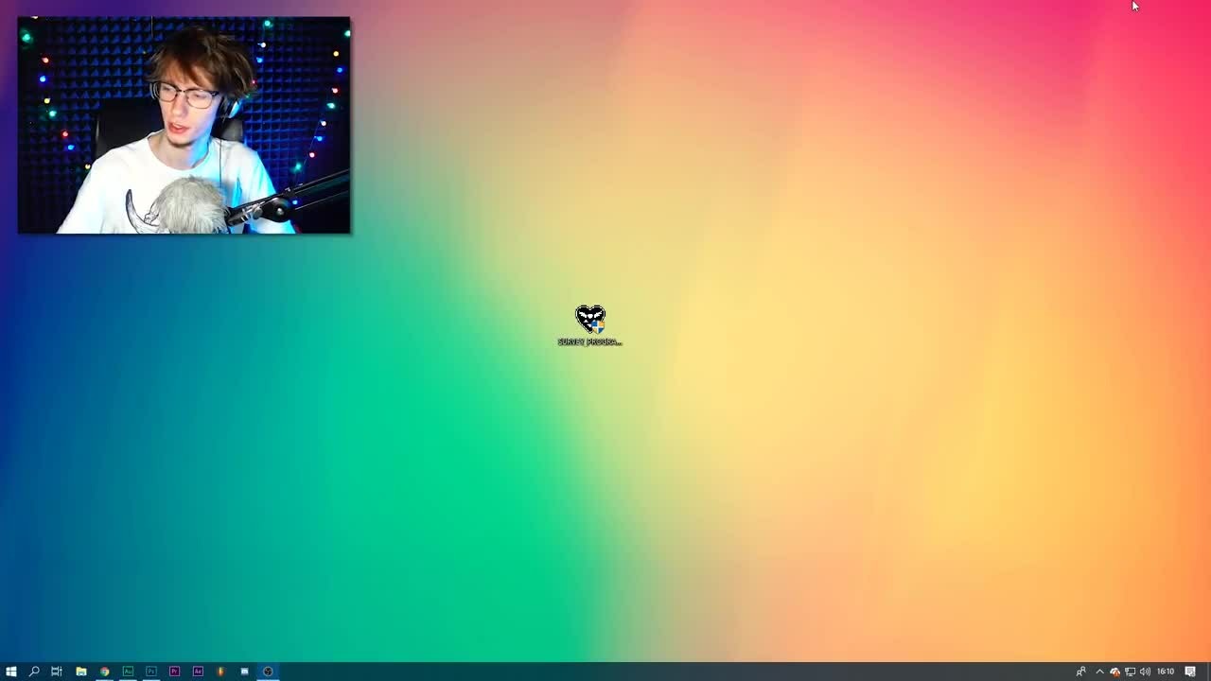Open the clock showing 16:10
The width and height of the screenshot is (1211, 681).
point(1166,672)
